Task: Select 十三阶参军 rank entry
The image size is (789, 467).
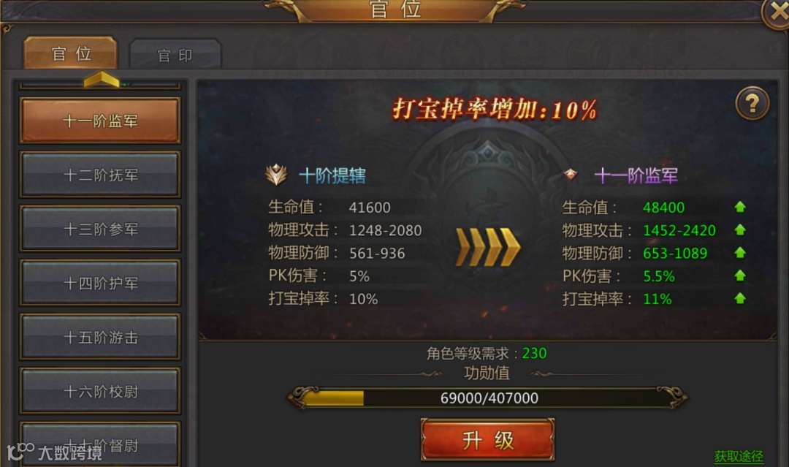Action: tap(99, 229)
